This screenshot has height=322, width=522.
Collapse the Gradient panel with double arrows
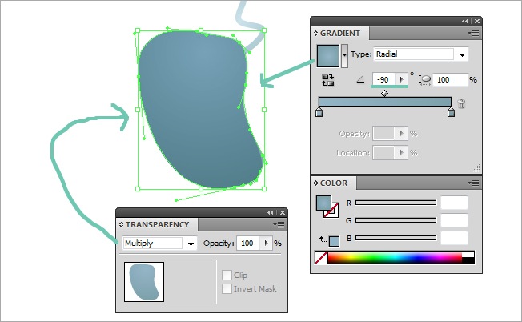464,21
